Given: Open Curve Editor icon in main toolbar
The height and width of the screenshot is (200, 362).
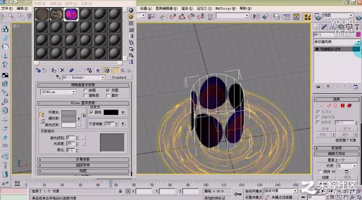Looking at the screenshot, I should click(287, 16).
